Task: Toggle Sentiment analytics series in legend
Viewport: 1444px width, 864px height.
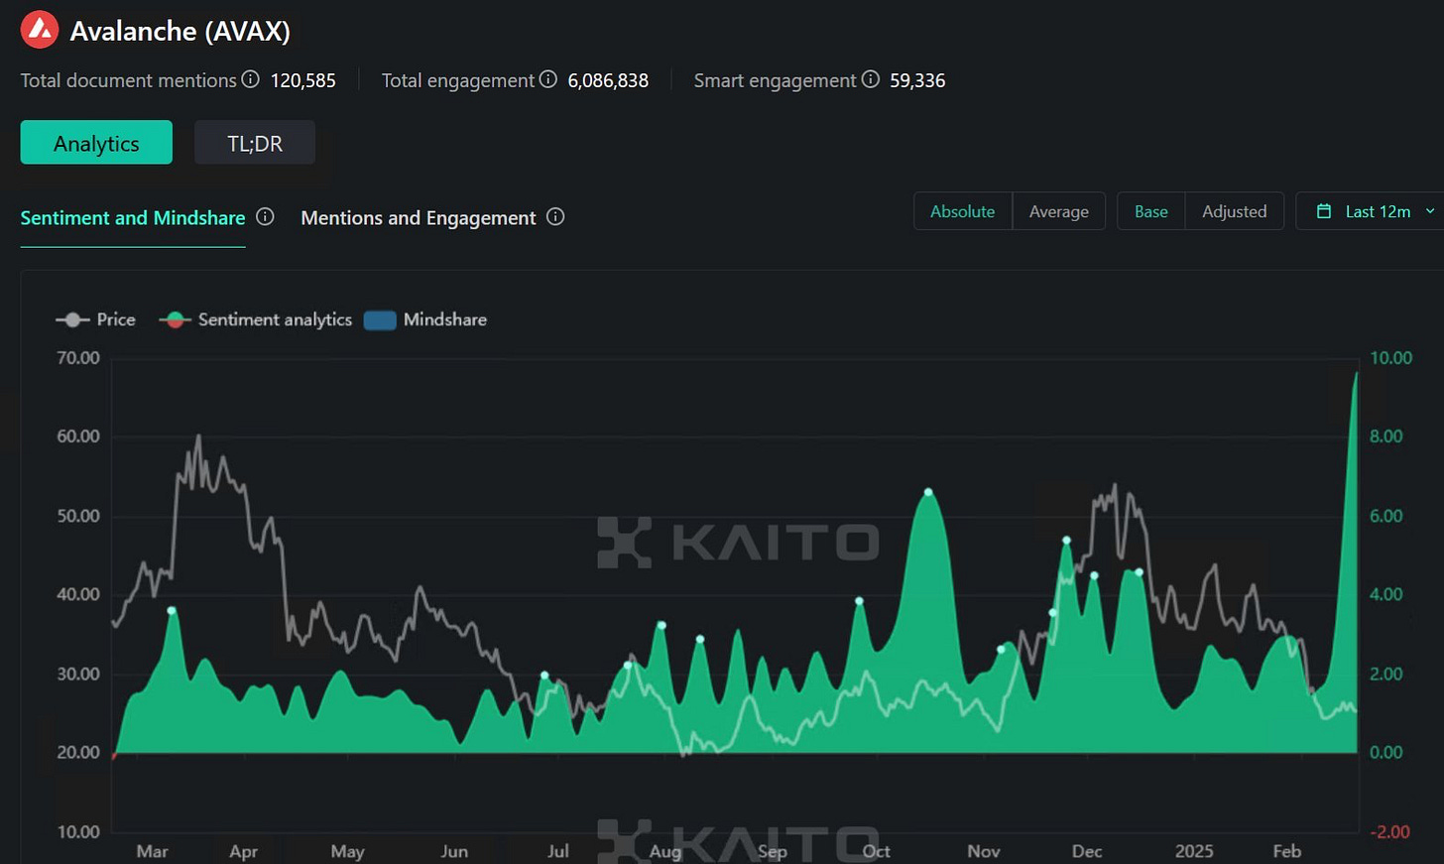Action: coord(255,319)
